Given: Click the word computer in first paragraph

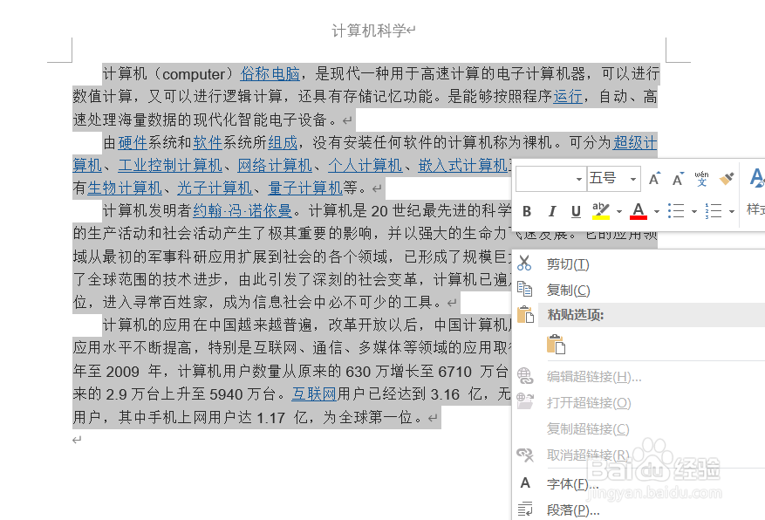Looking at the screenshot, I should (193, 74).
